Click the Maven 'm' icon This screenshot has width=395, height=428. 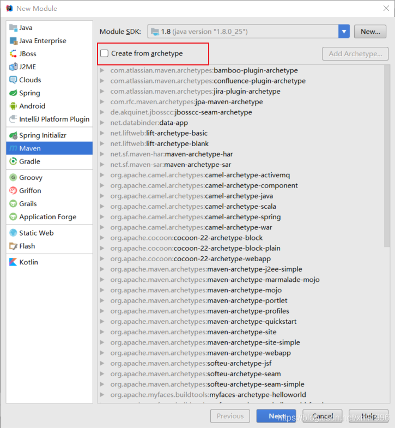[13, 148]
